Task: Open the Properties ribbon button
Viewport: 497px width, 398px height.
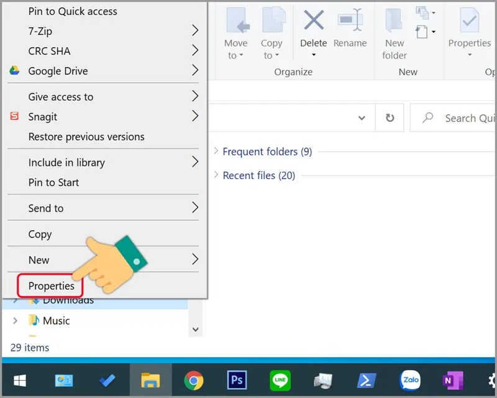Action: pos(469,22)
